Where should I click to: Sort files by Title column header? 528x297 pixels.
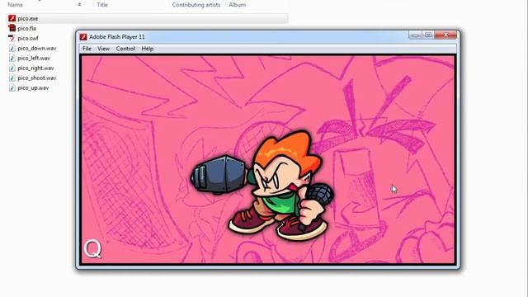(102, 5)
